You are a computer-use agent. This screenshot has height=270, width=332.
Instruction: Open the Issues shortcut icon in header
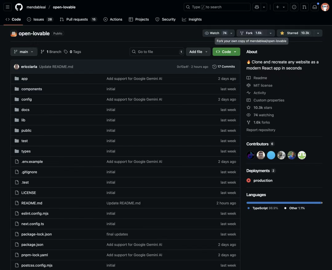pyautogui.click(x=294, y=7)
